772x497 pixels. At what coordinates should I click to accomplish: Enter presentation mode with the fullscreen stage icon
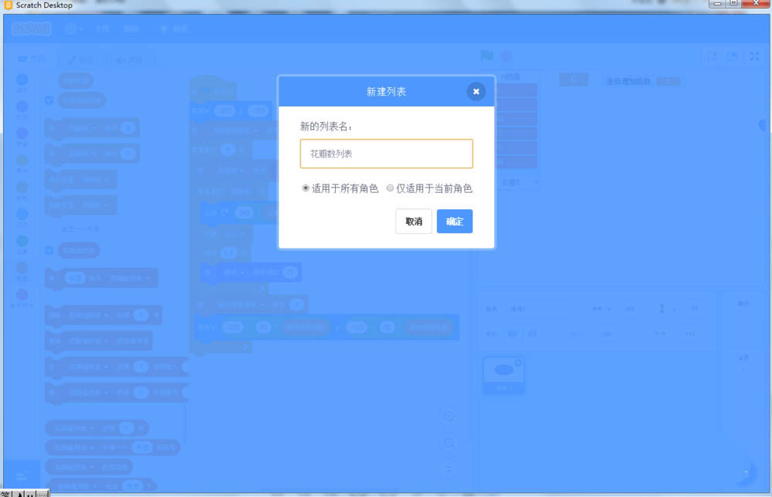[x=754, y=56]
